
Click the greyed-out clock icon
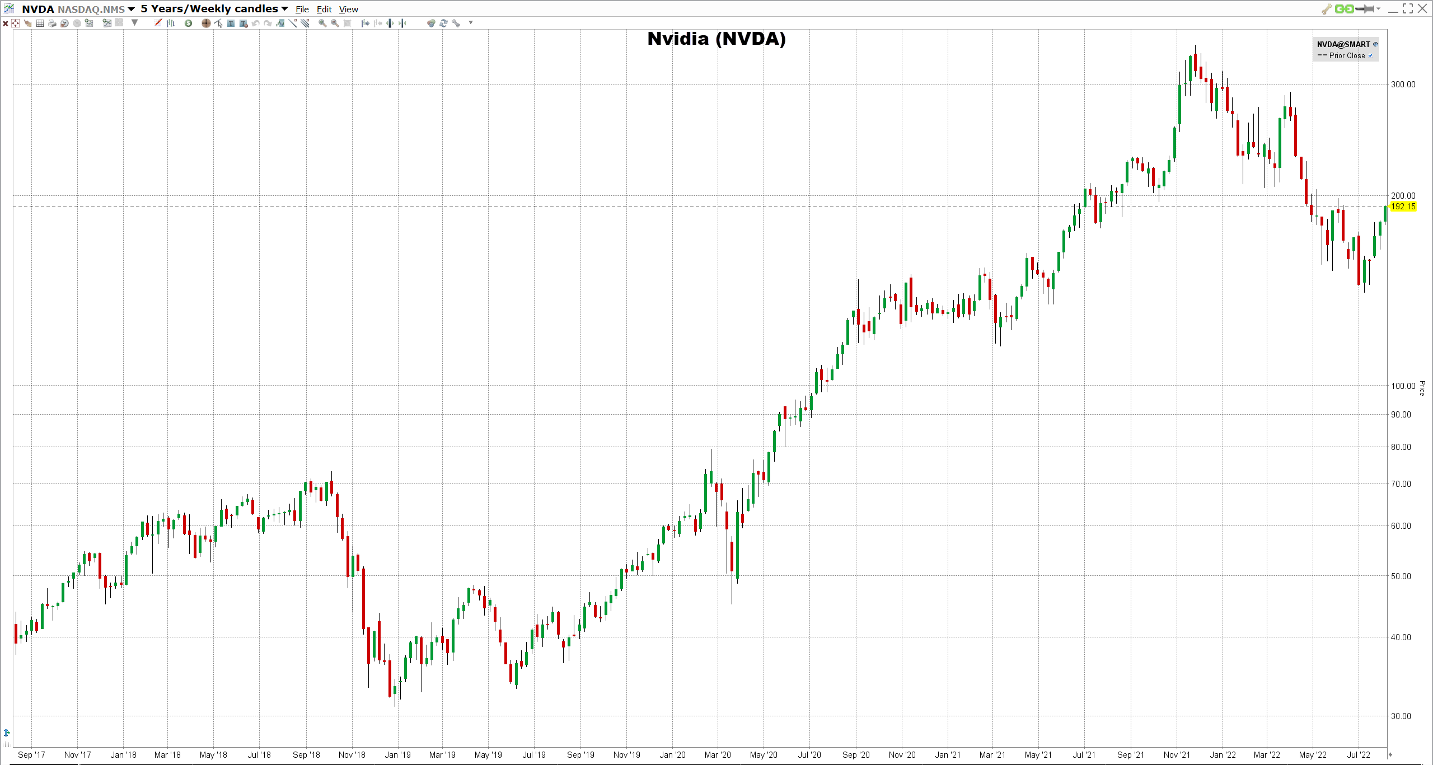(77, 23)
